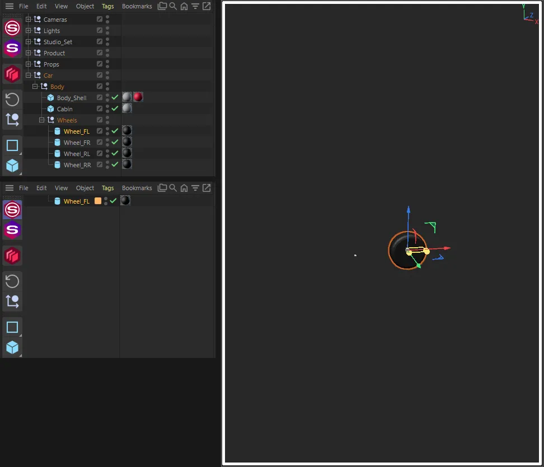Click null axis tool icon in upper sidebar
The width and height of the screenshot is (544, 467).
click(12, 120)
